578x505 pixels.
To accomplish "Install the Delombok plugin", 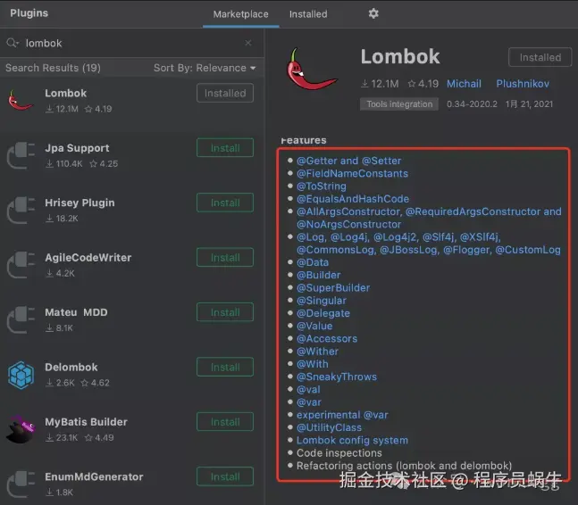I will click(225, 368).
